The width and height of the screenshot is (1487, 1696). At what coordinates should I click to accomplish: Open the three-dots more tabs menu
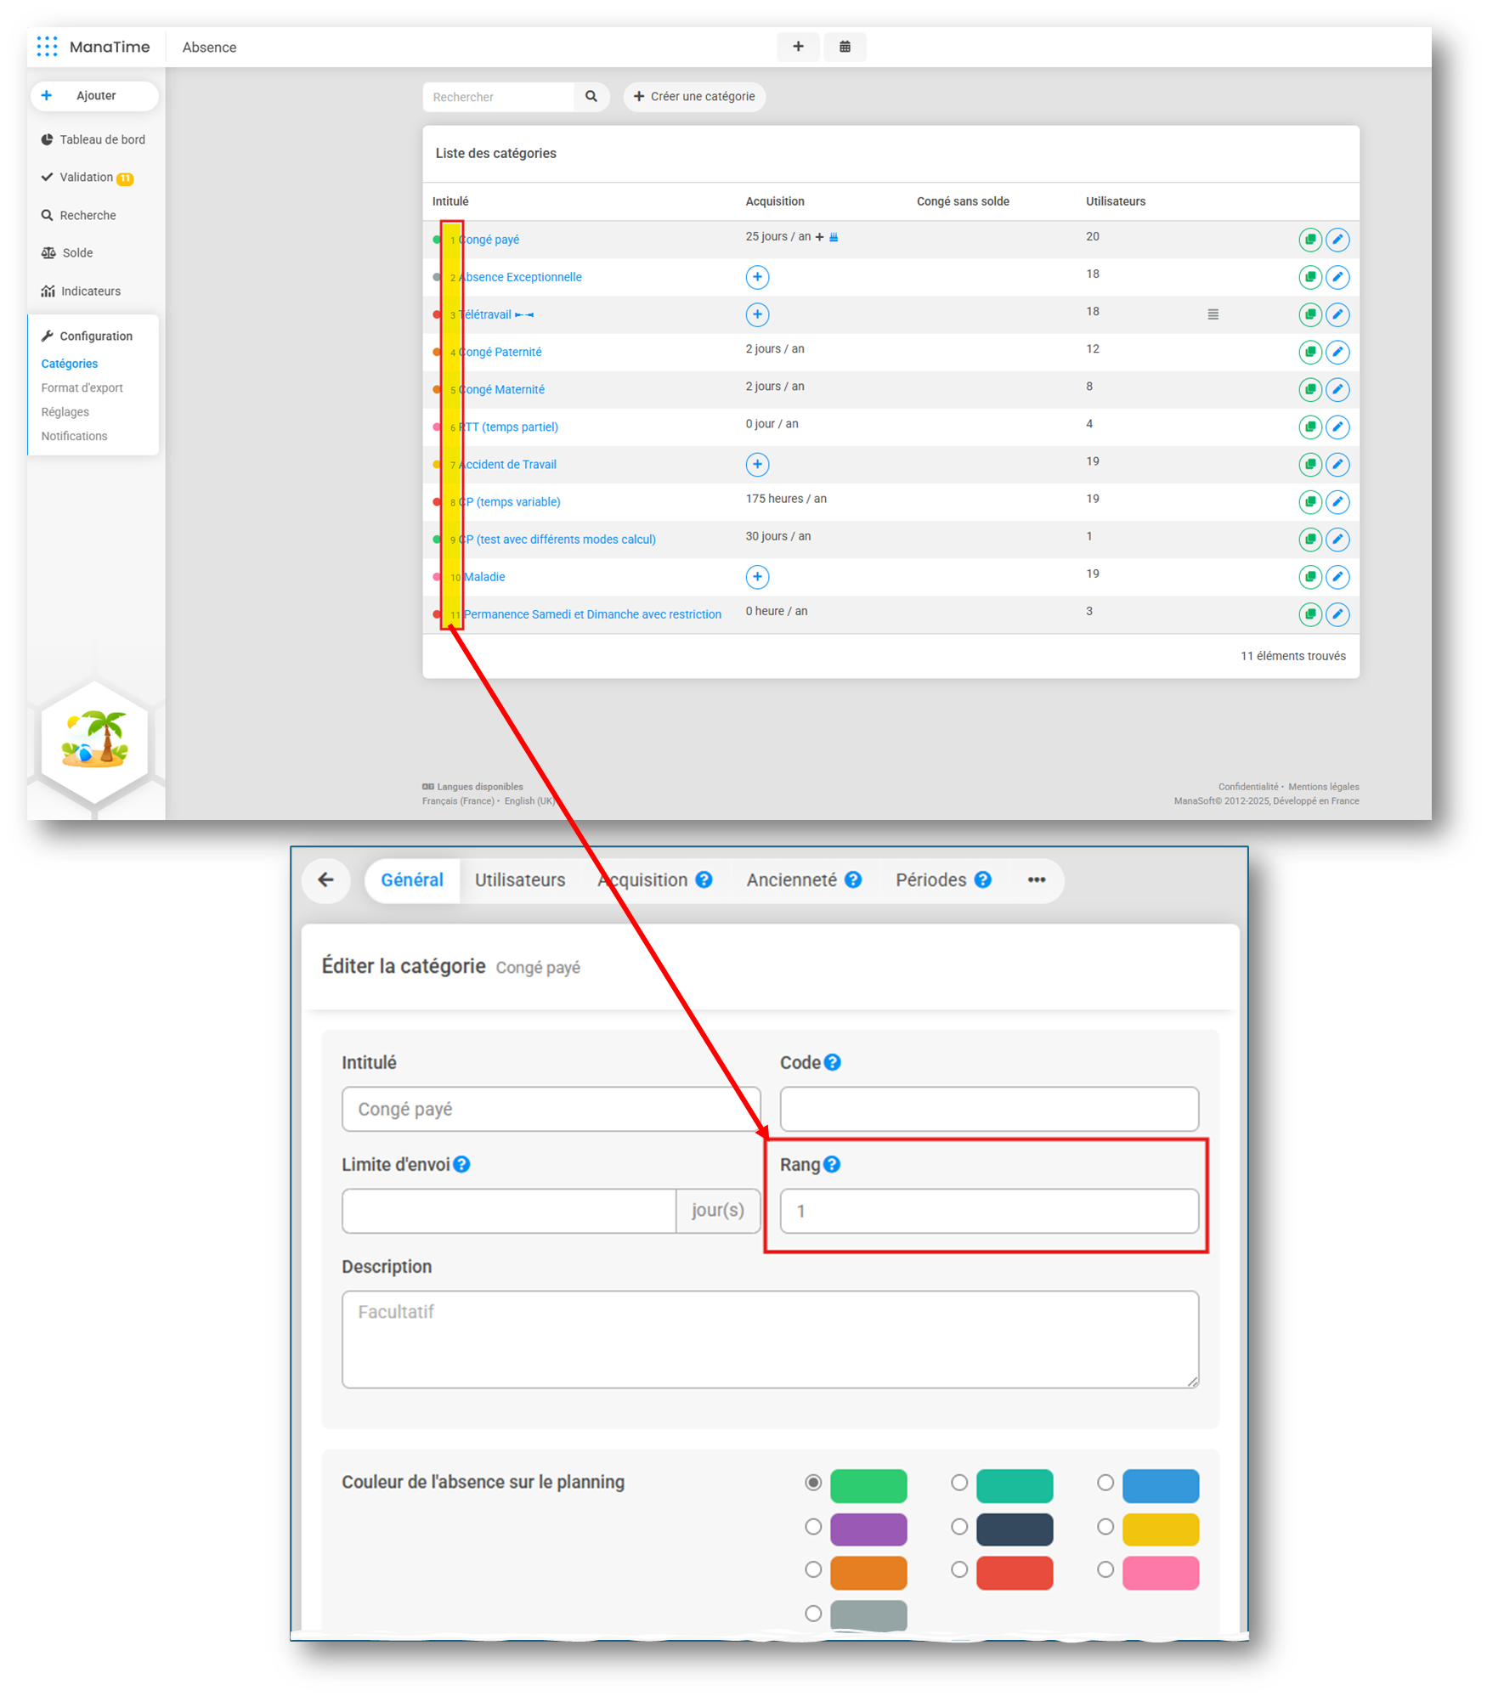pyautogui.click(x=1037, y=879)
